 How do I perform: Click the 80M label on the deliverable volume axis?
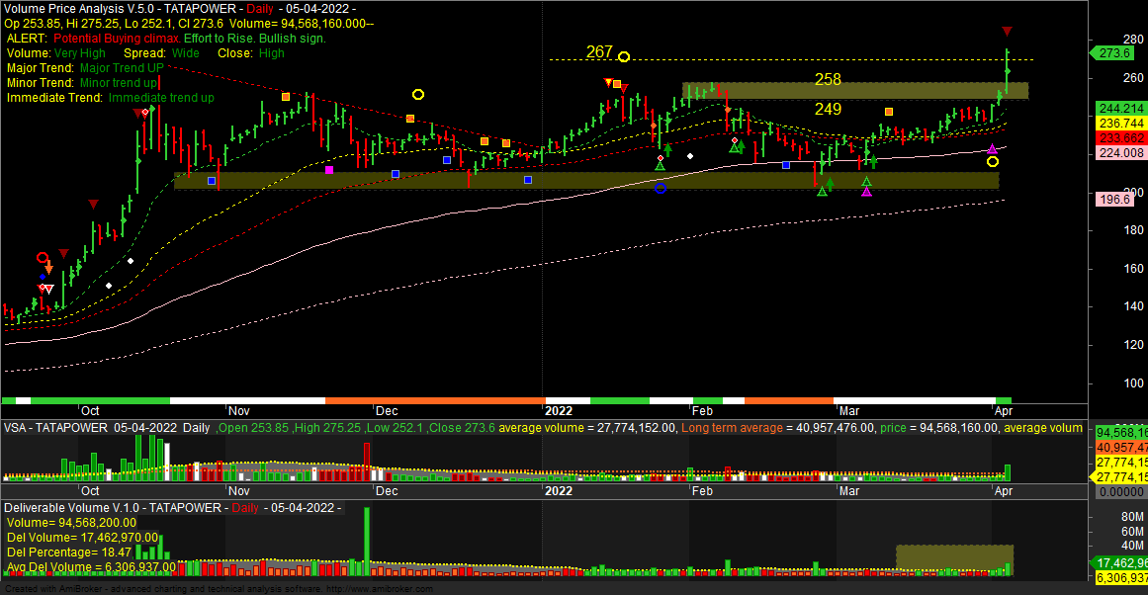(1132, 517)
